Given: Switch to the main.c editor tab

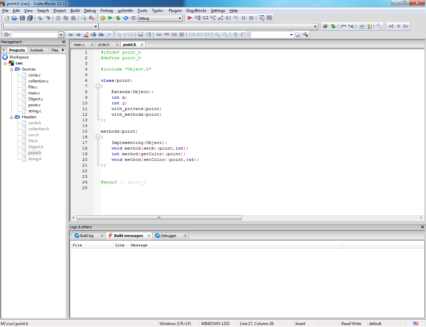Looking at the screenshot, I should (79, 45).
